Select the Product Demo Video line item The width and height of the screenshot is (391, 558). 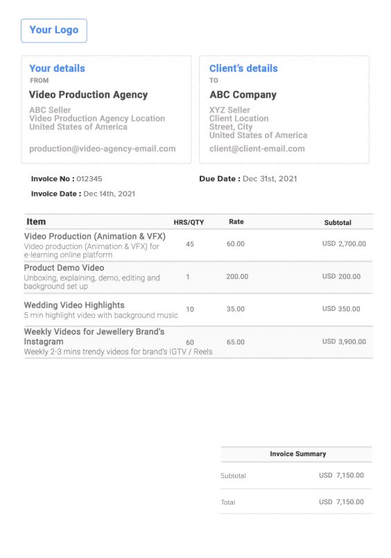(64, 268)
